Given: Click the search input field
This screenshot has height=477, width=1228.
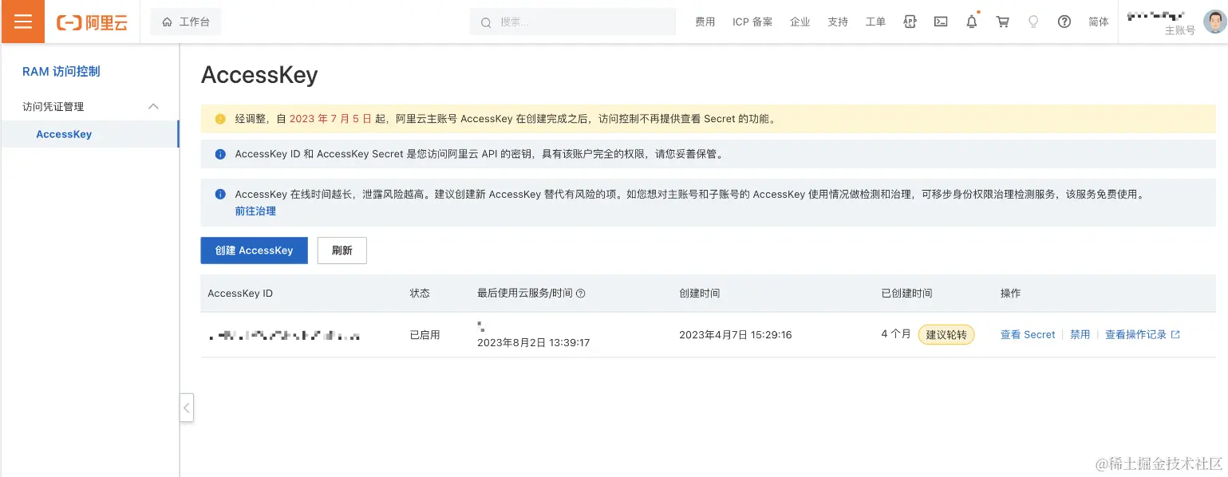Looking at the screenshot, I should point(572,22).
